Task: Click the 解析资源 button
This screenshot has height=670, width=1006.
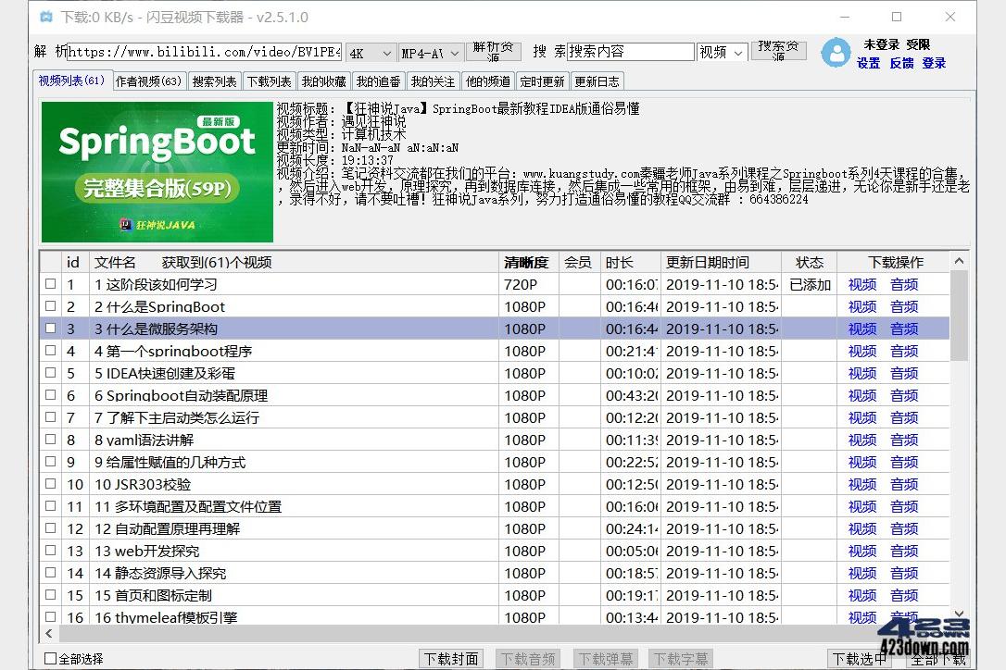Action: pyautogui.click(x=493, y=51)
